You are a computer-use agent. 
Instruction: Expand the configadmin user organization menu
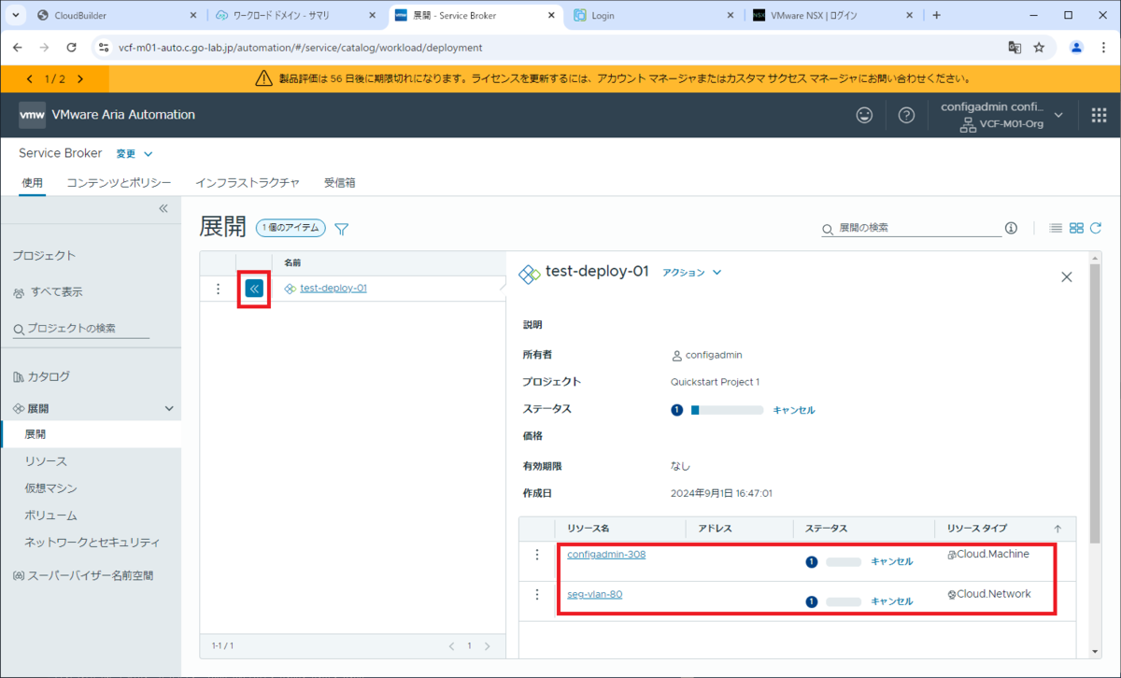click(x=1000, y=115)
